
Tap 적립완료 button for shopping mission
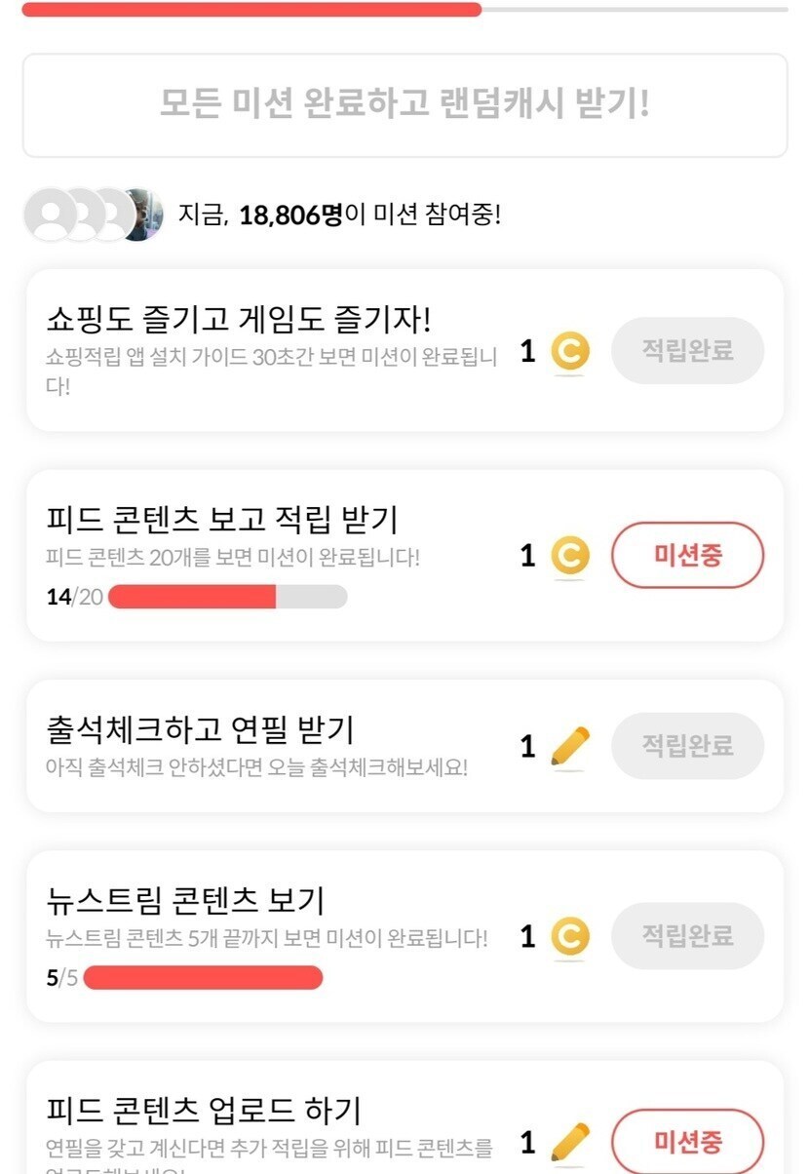click(687, 350)
